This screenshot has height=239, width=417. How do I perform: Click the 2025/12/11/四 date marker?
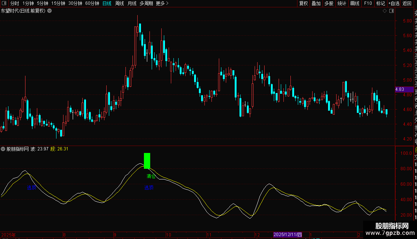[x=287, y=235]
